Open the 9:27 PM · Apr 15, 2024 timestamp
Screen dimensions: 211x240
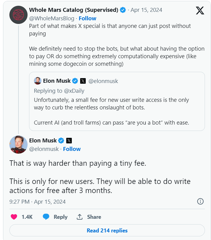point(38,202)
